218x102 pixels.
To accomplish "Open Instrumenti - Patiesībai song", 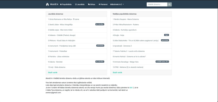I will [x=57, y=51].
